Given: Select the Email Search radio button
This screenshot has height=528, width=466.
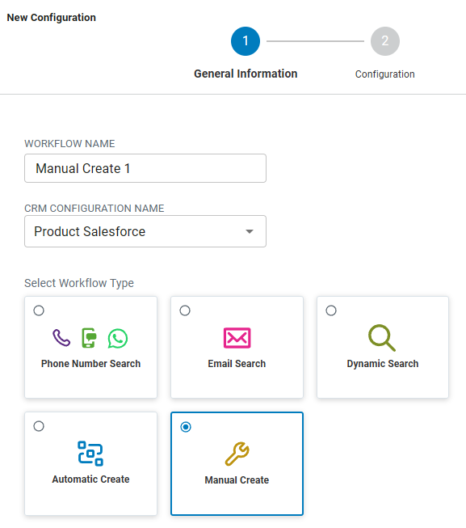Looking at the screenshot, I should click(185, 310).
